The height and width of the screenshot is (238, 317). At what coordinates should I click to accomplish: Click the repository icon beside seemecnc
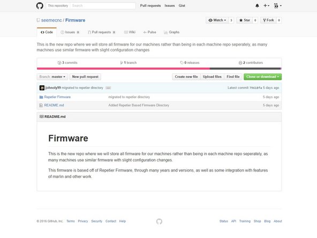click(38, 20)
